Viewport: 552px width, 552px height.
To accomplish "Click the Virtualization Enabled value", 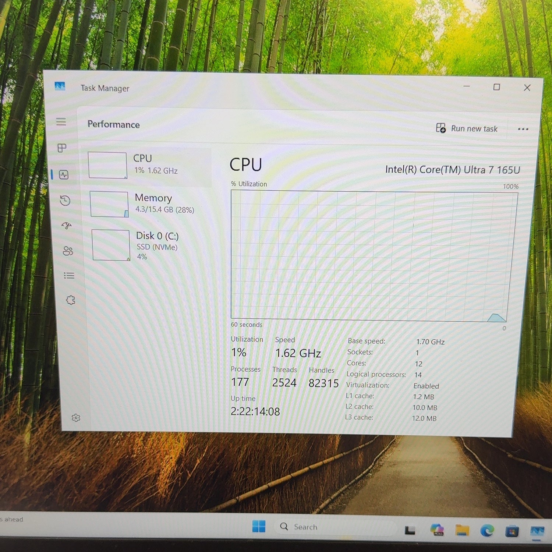I will [x=426, y=386].
